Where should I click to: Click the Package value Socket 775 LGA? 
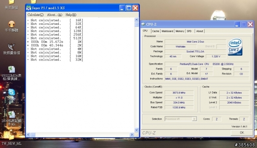coord(195,51)
